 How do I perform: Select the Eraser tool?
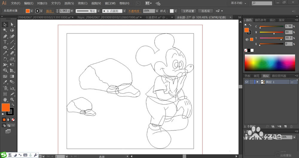pos(12,53)
